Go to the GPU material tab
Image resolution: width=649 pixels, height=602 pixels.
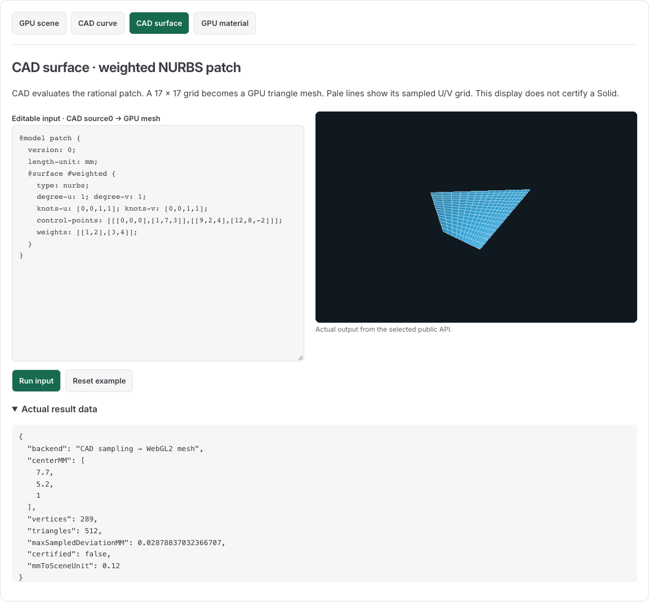tap(225, 23)
